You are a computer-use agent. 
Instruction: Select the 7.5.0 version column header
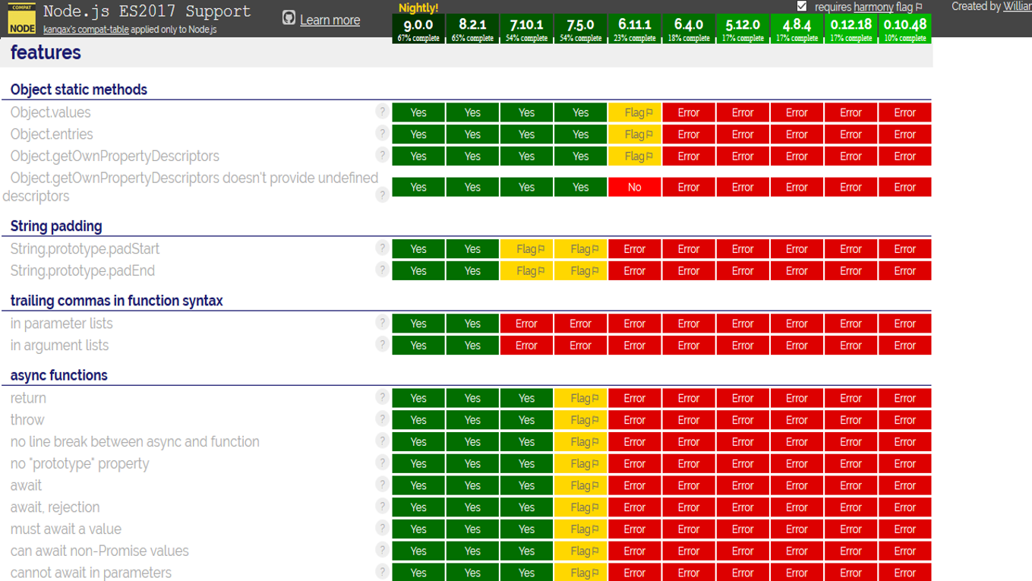click(580, 29)
